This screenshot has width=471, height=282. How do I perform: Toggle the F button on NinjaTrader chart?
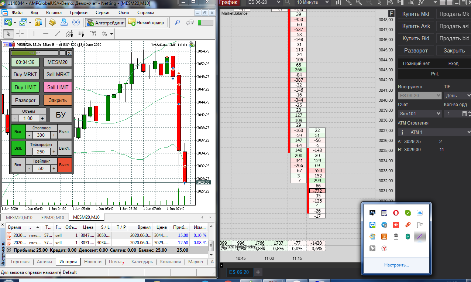coord(392,14)
